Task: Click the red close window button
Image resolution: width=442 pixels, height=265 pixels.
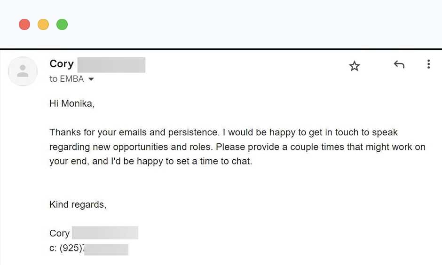Action: [24, 24]
